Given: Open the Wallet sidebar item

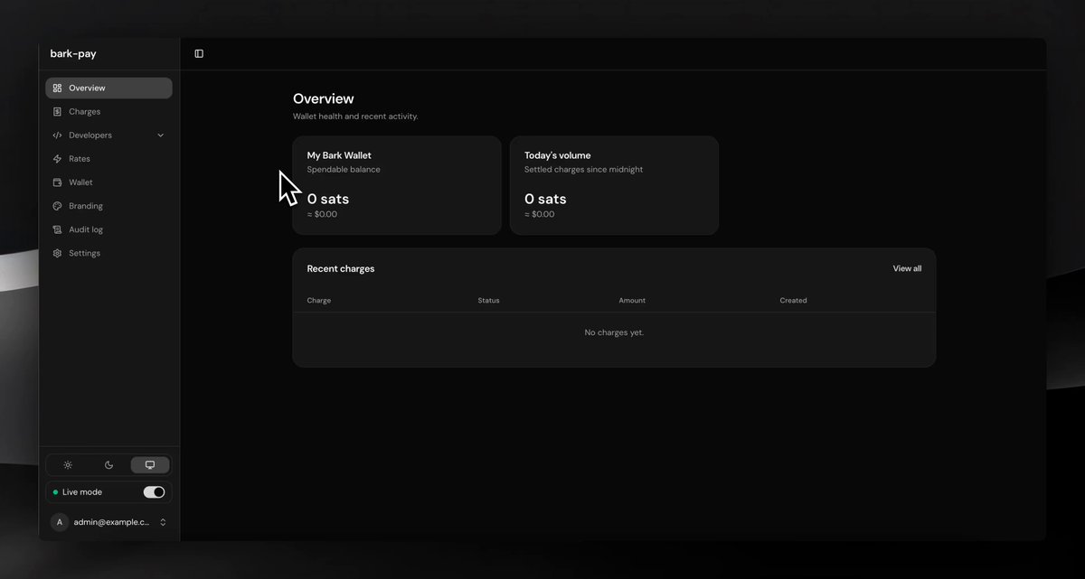Looking at the screenshot, I should (x=108, y=182).
